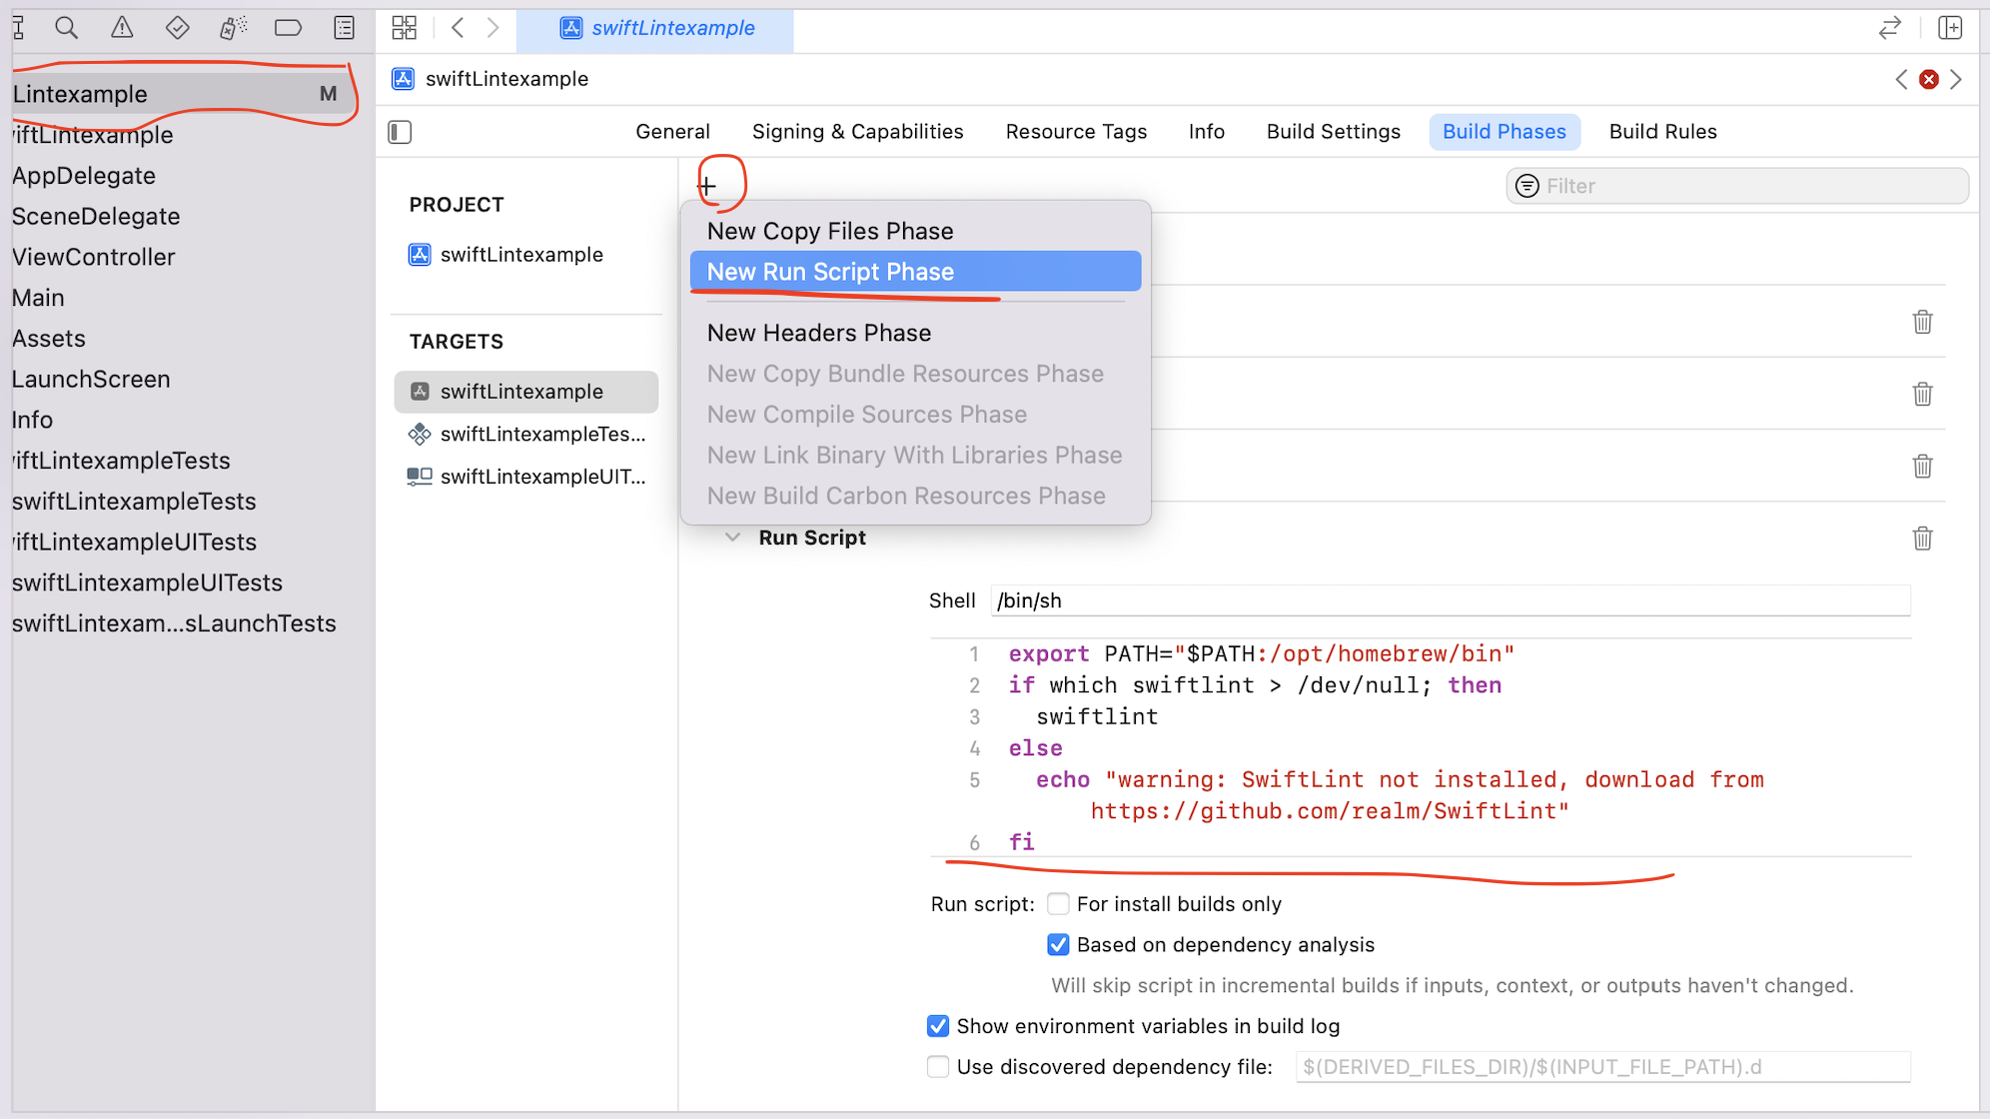Open the Find navigator magnifier icon
Viewport: 1990px width, 1119px height.
click(x=66, y=28)
